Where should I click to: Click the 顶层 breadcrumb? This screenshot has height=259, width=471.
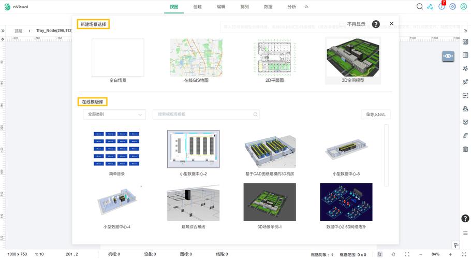click(18, 31)
